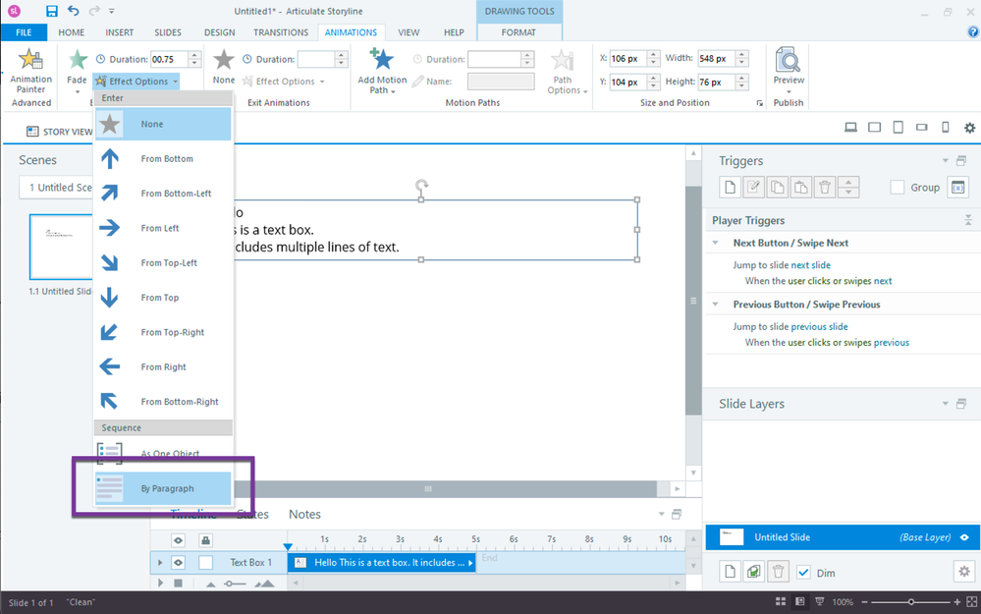Click user clicks or swipes next link

840,281
